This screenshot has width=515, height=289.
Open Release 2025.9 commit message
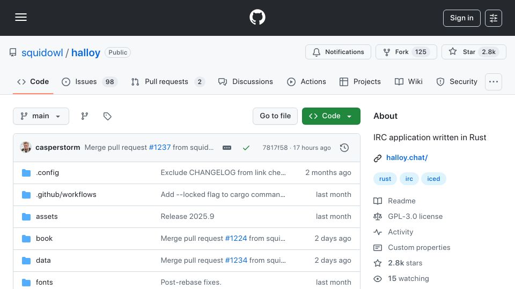[x=187, y=217]
